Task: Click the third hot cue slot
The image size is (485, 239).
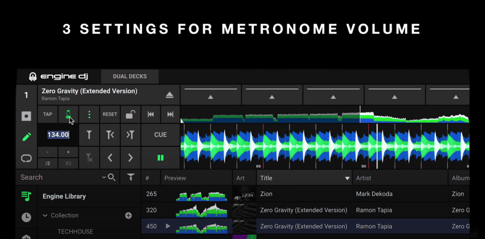Action: 333,95
